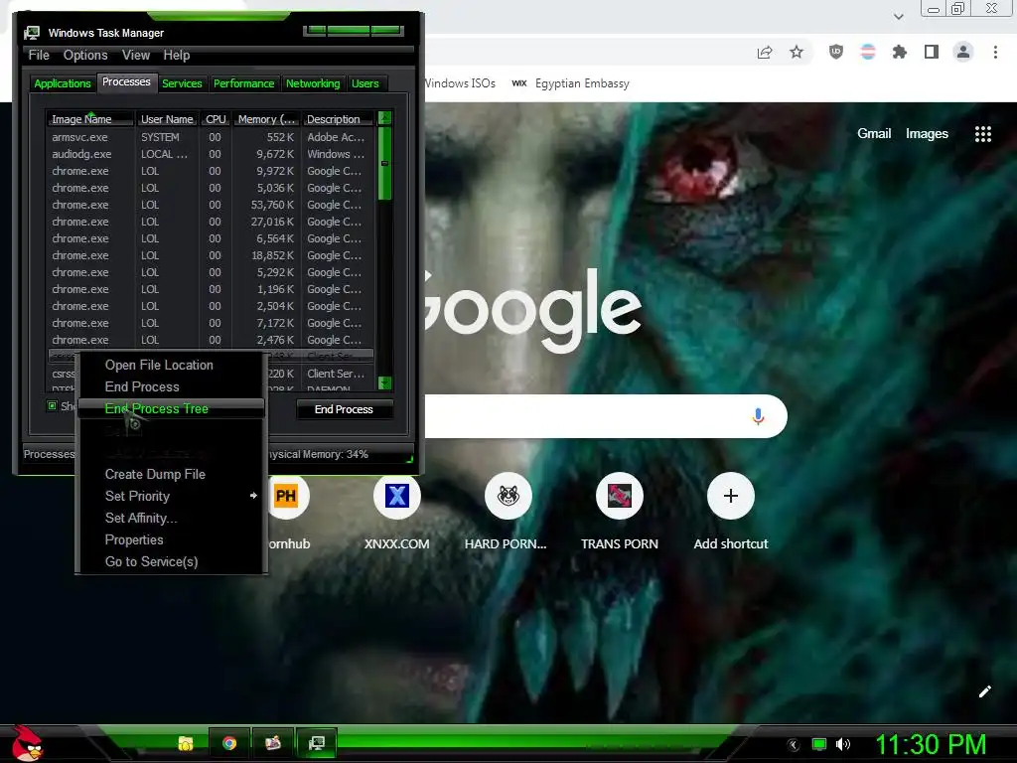The image size is (1017, 763).
Task: Click the speaker volume tray icon
Action: coord(843,744)
